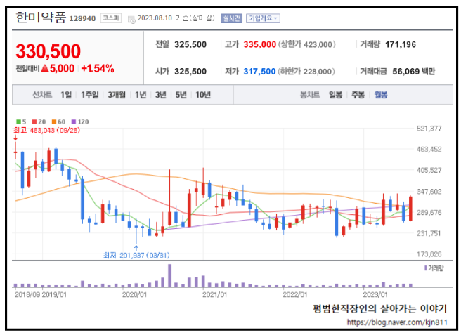Select the 1주일 line chart tab
Viewport: 461px width, 335px height.
click(90, 95)
